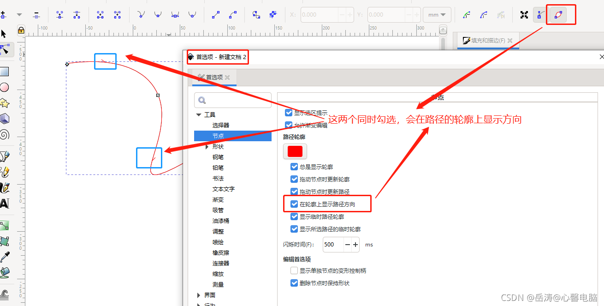The image size is (604, 306).
Task: Toggle 删除节点时保持形状 checkbox
Action: (294, 283)
